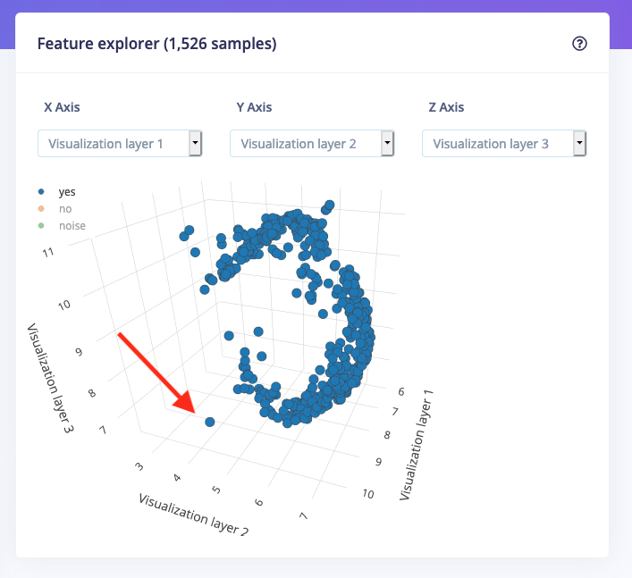632x578 pixels.
Task: Select the isolated sample point near the red arrow
Action: [209, 422]
